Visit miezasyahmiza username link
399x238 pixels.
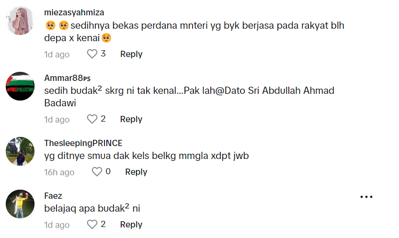tap(74, 12)
